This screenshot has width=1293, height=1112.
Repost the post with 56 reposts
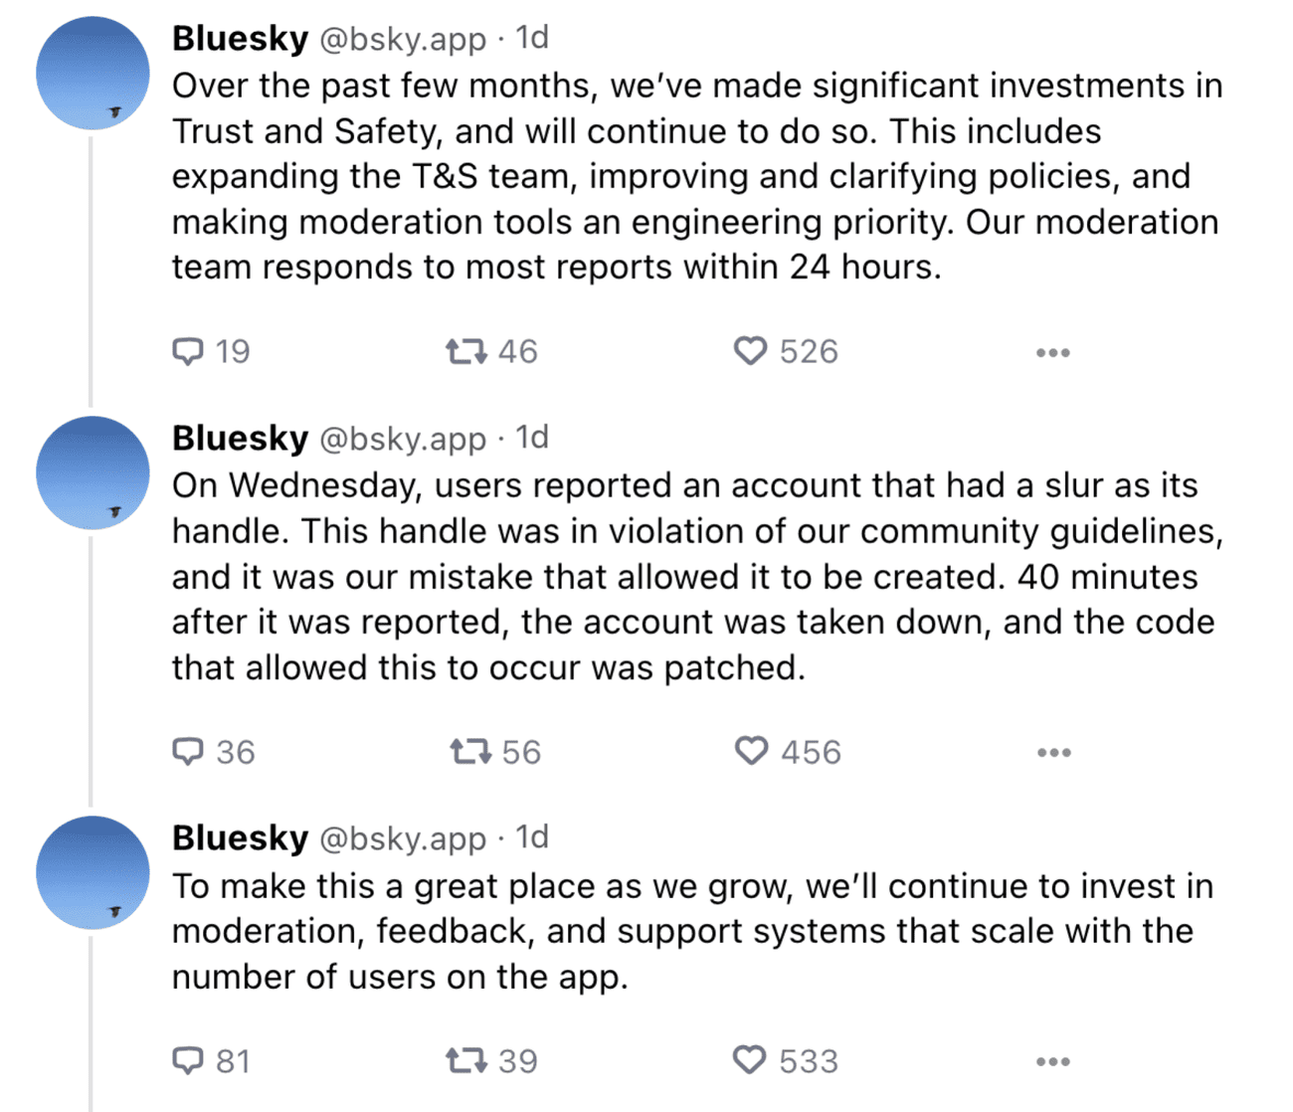(x=469, y=752)
